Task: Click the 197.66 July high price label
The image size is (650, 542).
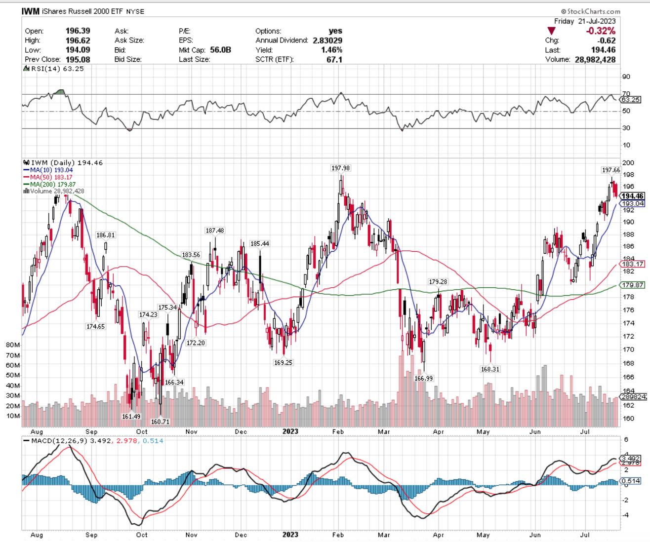Action: (611, 170)
